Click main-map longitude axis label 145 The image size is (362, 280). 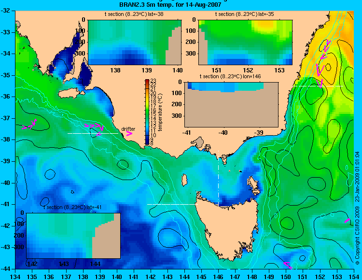pyautogui.click(x=201, y=277)
